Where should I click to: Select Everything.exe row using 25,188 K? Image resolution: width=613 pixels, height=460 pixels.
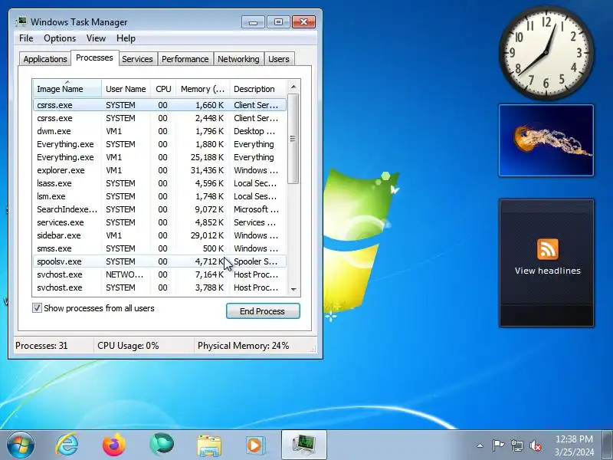pyautogui.click(x=159, y=157)
